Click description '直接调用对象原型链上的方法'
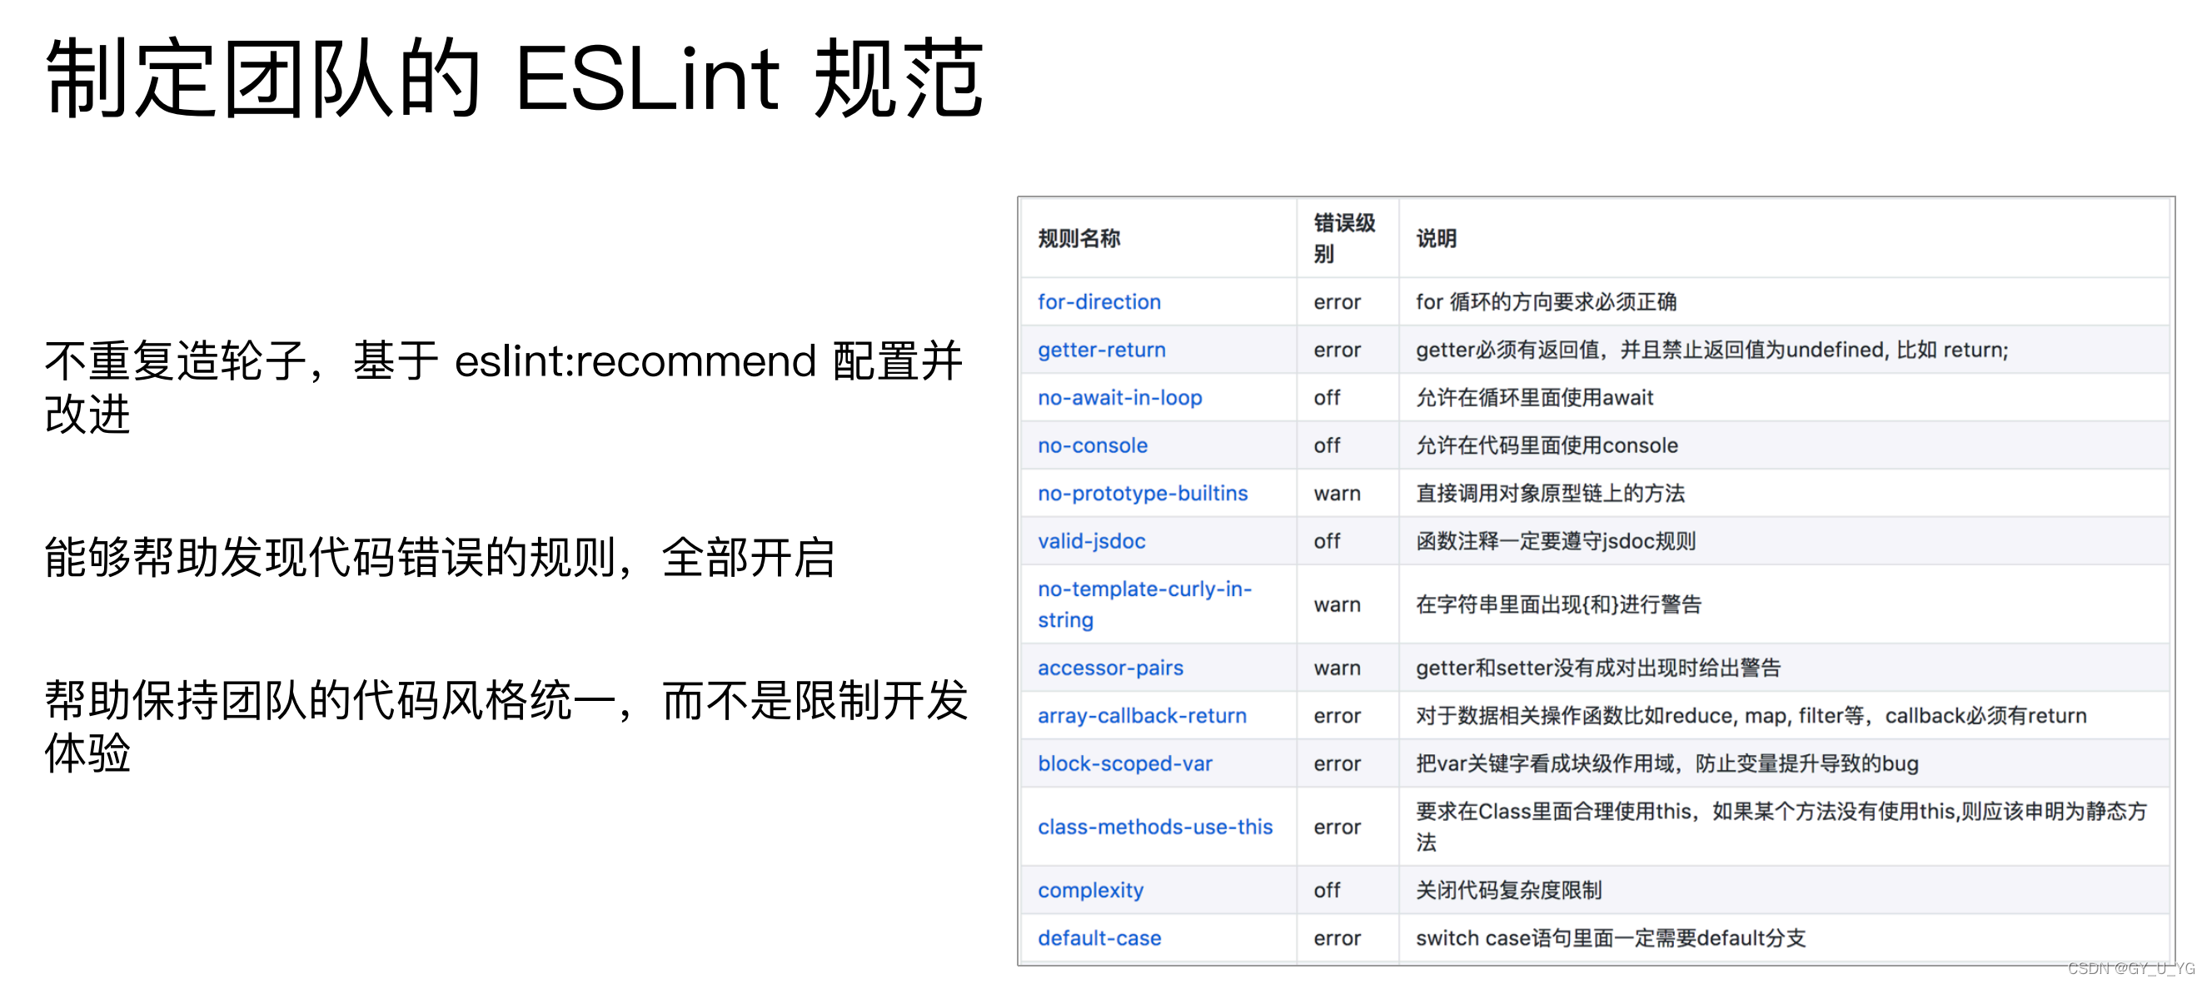This screenshot has height=984, width=2207. (1550, 494)
